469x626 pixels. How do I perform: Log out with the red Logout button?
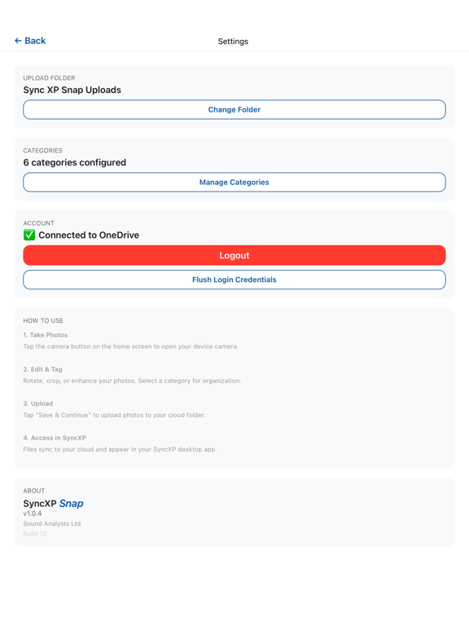(234, 255)
